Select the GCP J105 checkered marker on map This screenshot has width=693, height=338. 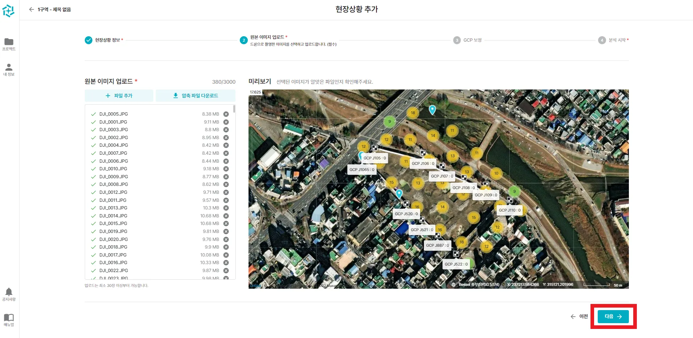(375, 148)
